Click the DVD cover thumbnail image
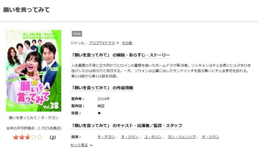Viewport: 258px width, 153px height. 34,71
